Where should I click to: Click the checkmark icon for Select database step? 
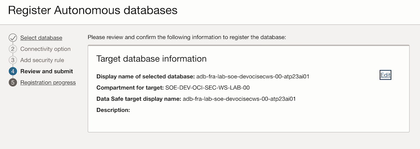tap(13, 38)
